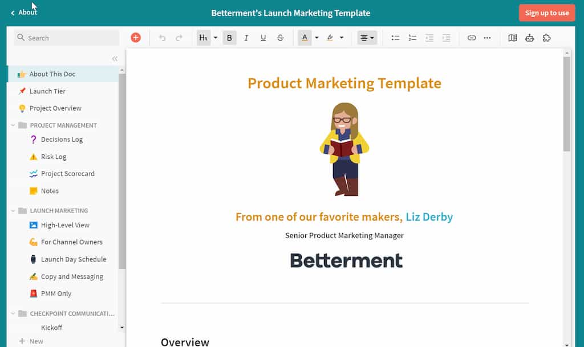Collapse the CHECKPOINT COMMUNICATI... folder
Image resolution: width=584 pixels, height=347 pixels.
click(x=13, y=313)
